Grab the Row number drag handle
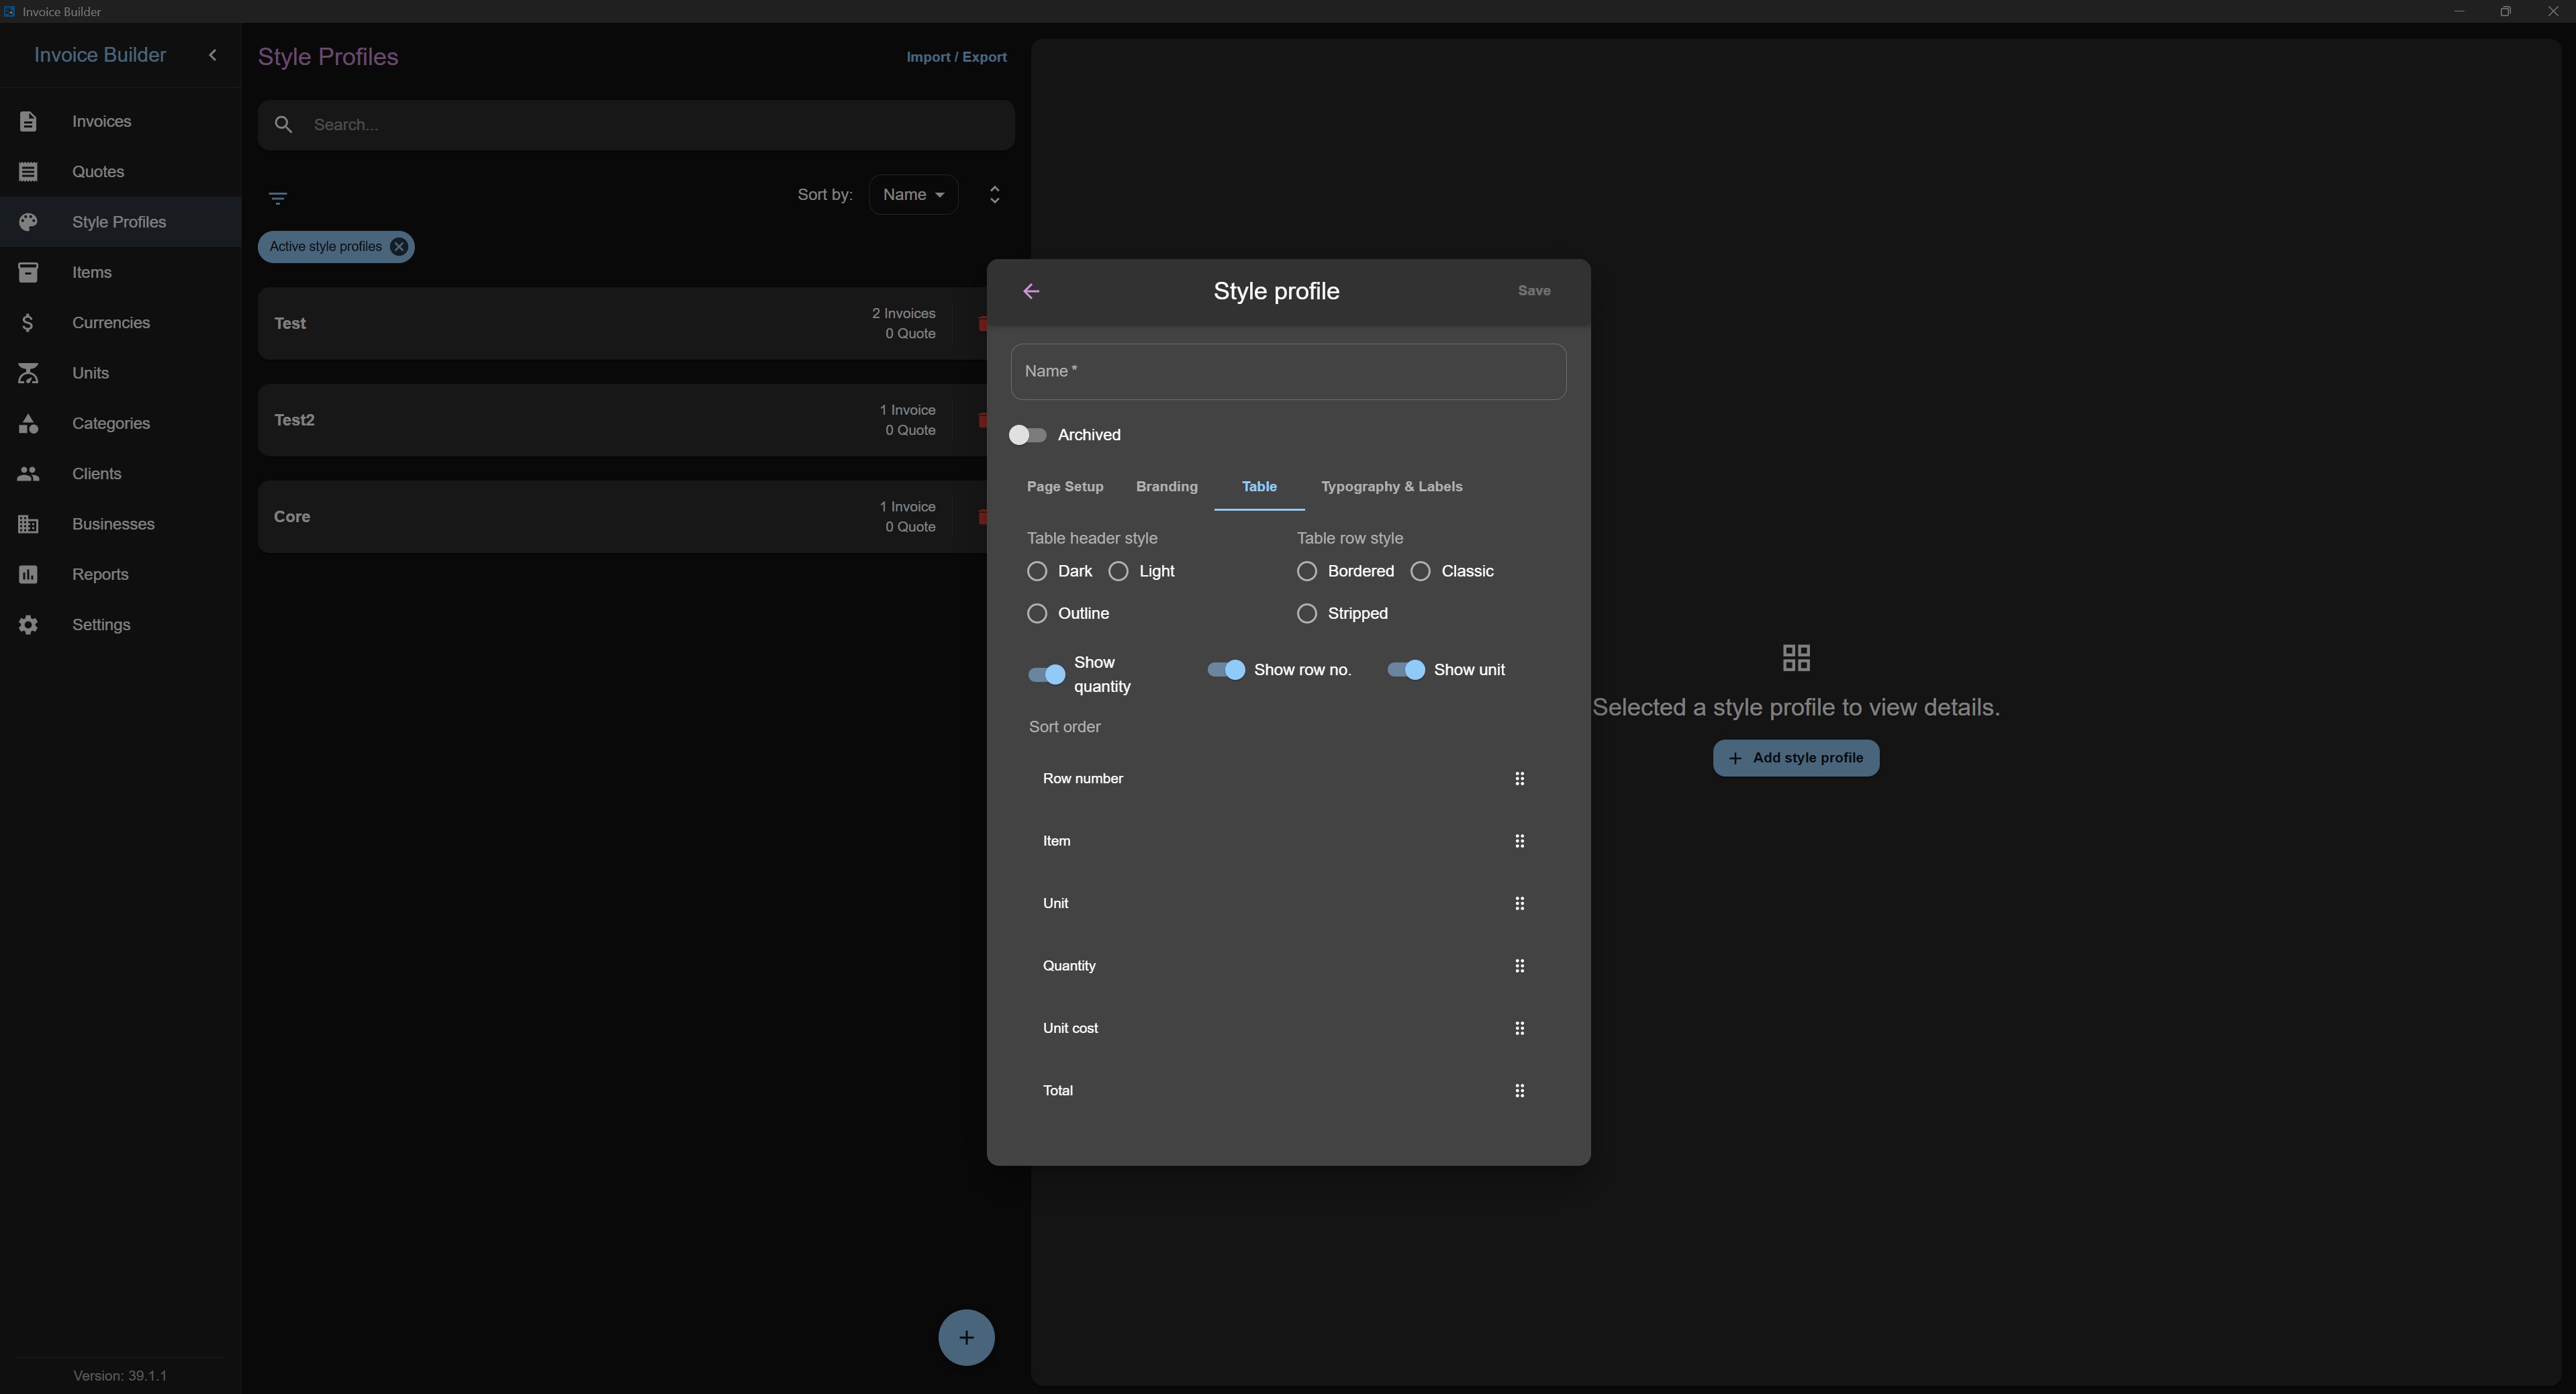 click(1519, 778)
